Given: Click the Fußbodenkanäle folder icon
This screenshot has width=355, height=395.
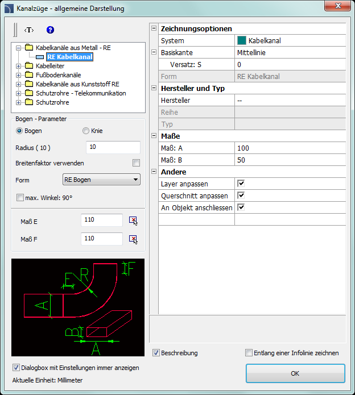Looking at the screenshot, I should tap(29, 75).
